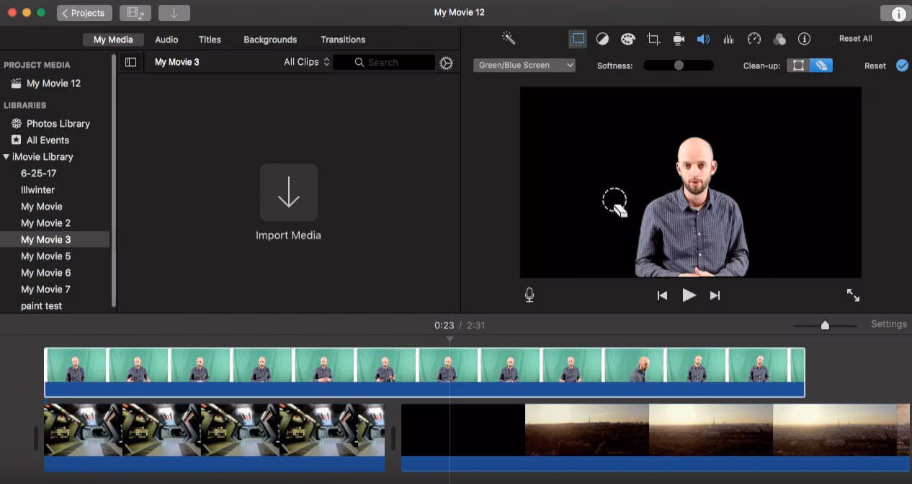Open the speed speedometer control
Image resolution: width=912 pixels, height=484 pixels.
(754, 39)
